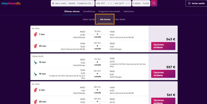Click MAD arrival time 7:00
Image resolution: width=207 pixels, height=104 pixels.
click(x=112, y=47)
